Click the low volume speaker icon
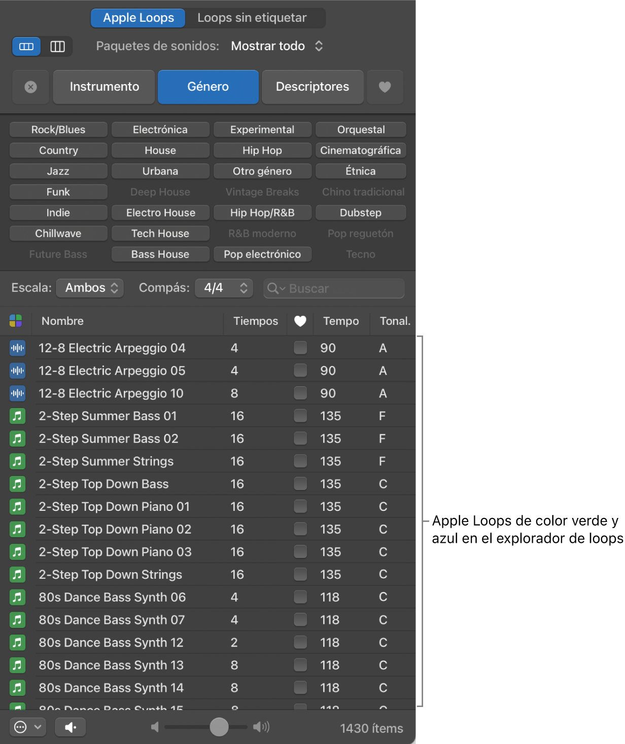625x744 pixels. click(x=155, y=727)
